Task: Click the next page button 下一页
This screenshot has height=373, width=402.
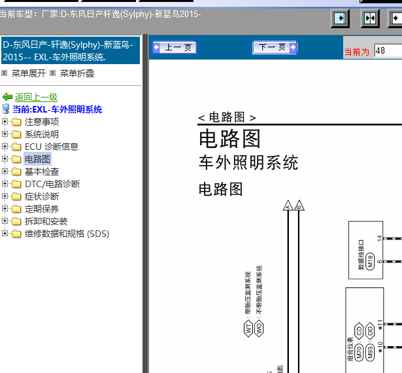Action: (x=275, y=47)
